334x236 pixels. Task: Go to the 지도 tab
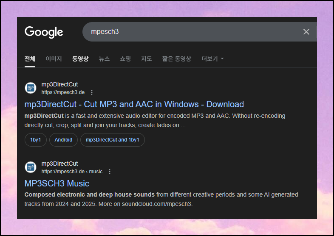(x=146, y=58)
